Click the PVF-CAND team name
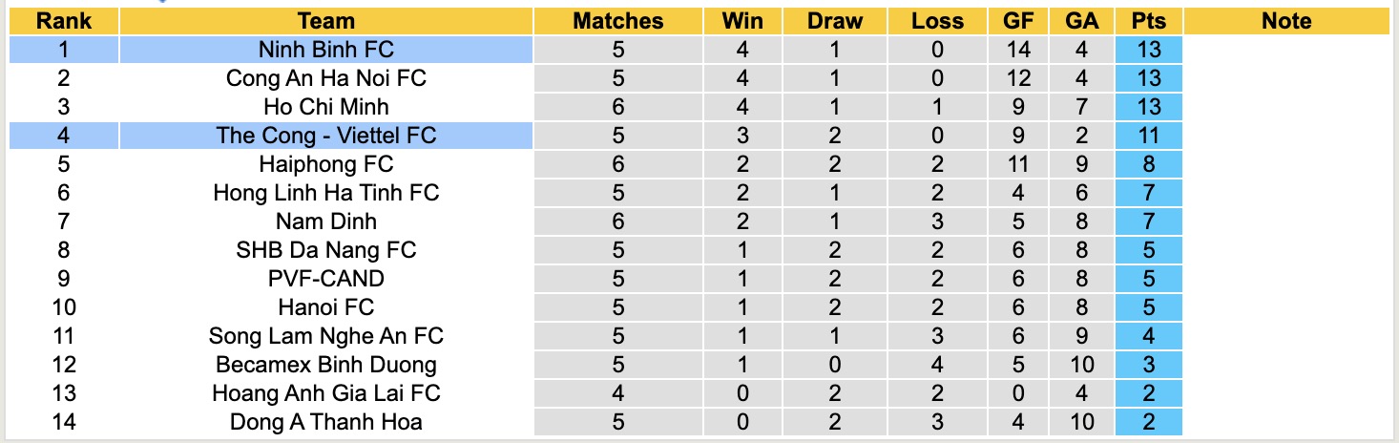This screenshot has width=1399, height=443. tap(326, 279)
